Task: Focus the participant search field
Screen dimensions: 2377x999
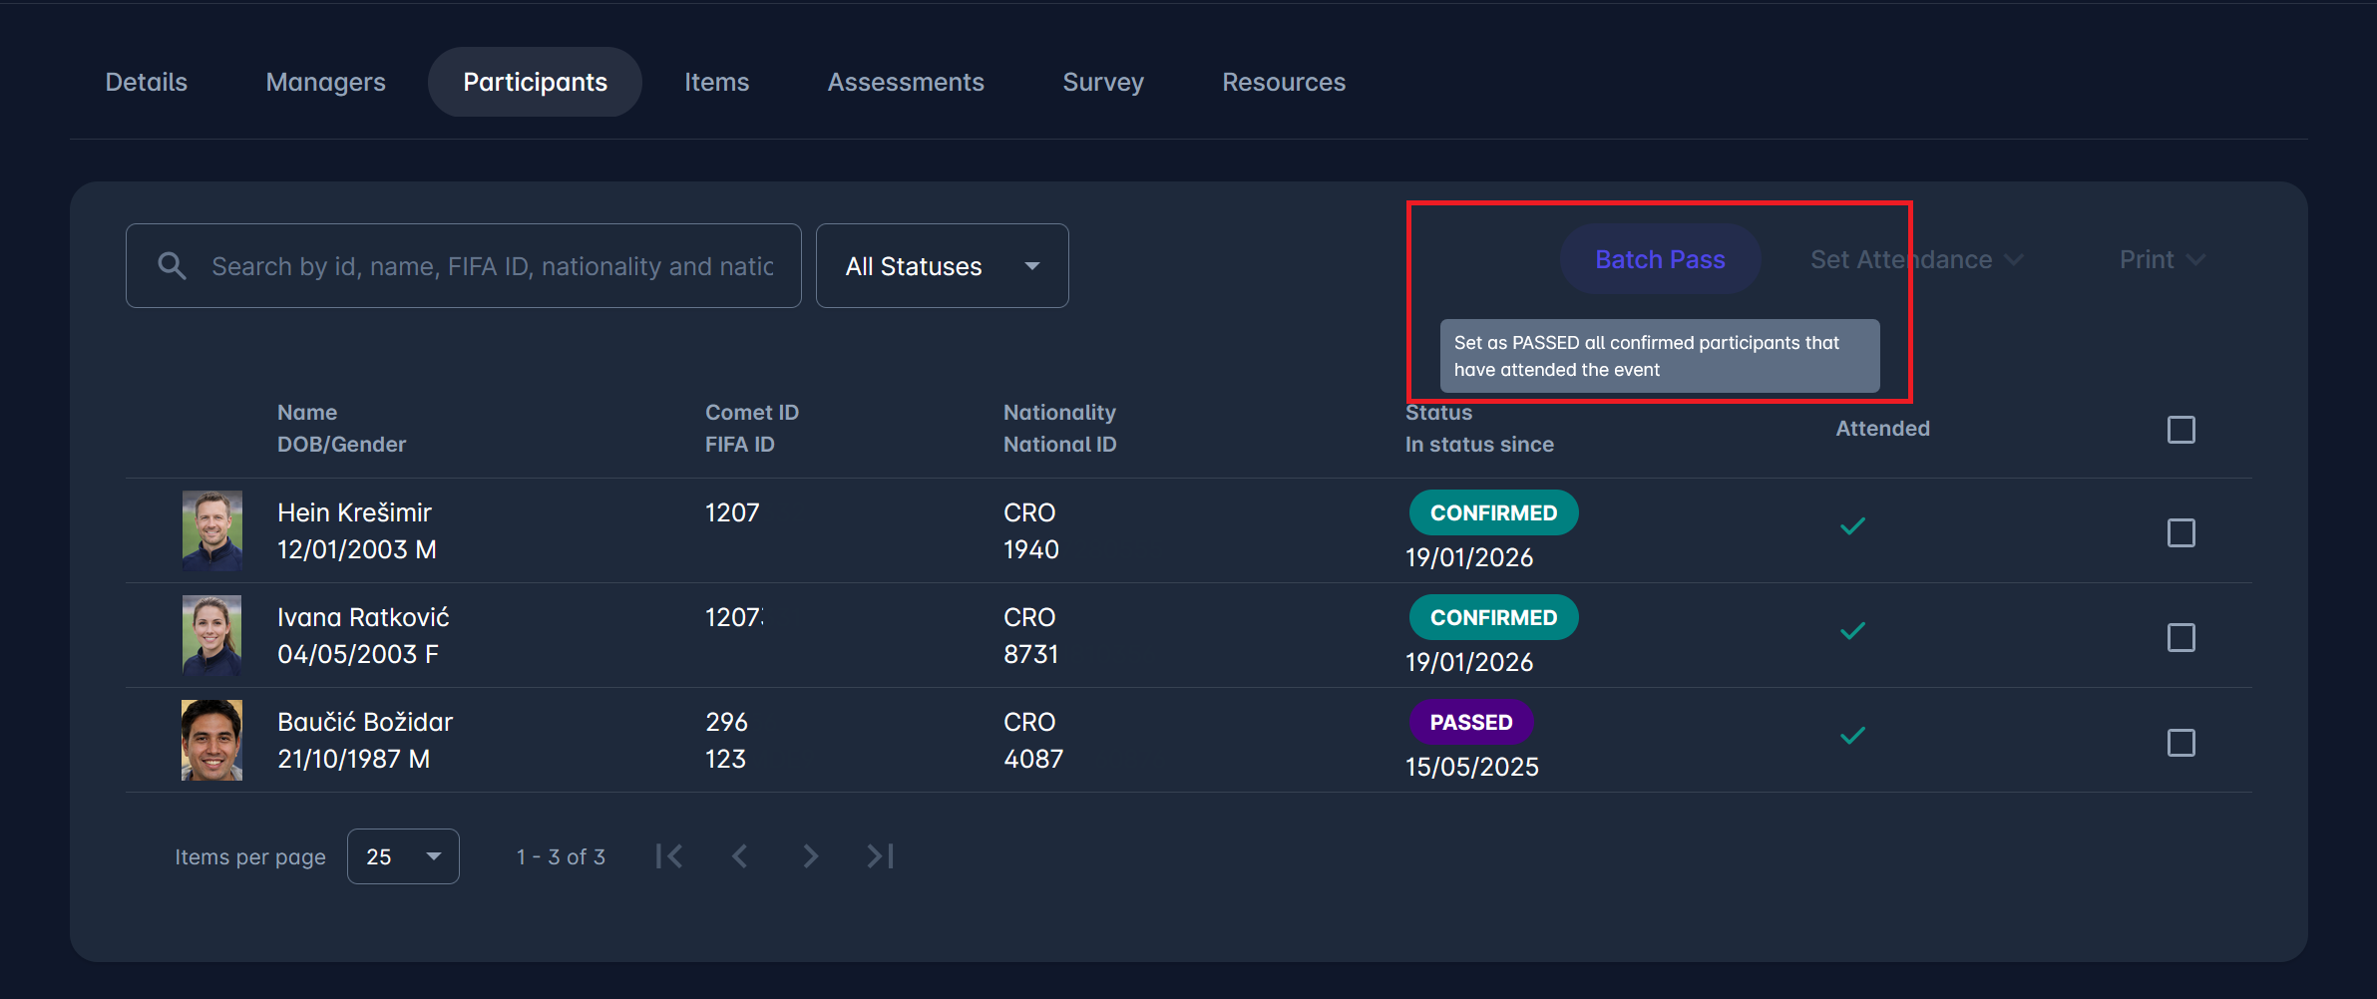Action: pyautogui.click(x=492, y=266)
